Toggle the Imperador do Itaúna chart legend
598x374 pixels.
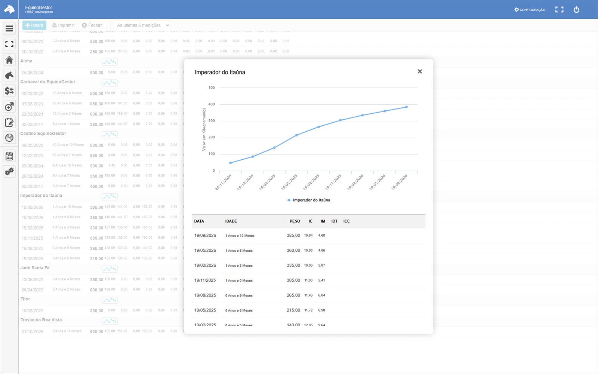pos(308,200)
